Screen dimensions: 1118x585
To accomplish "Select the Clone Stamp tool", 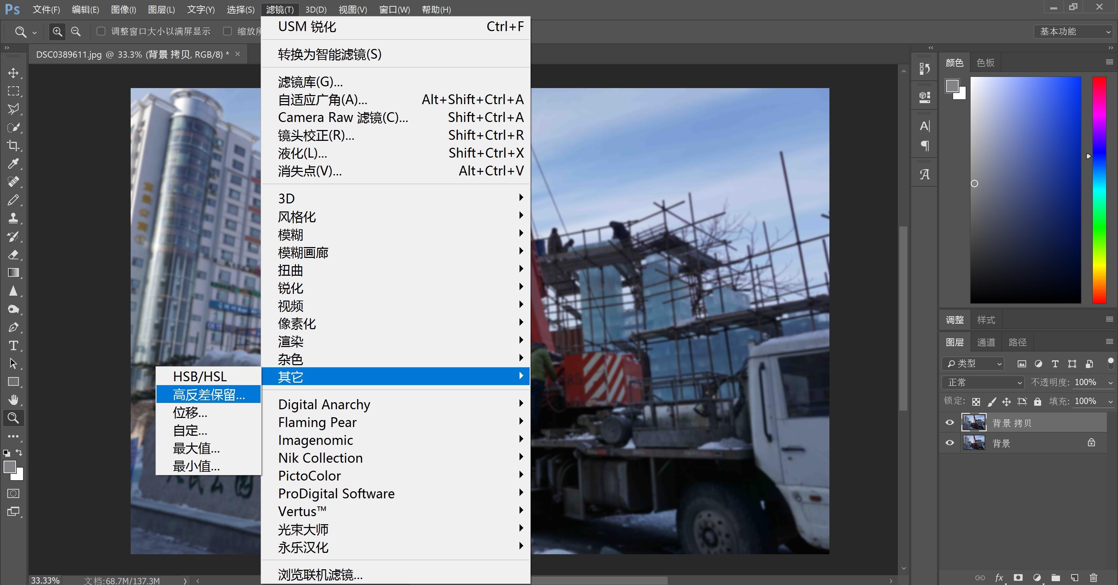I will pyautogui.click(x=13, y=218).
